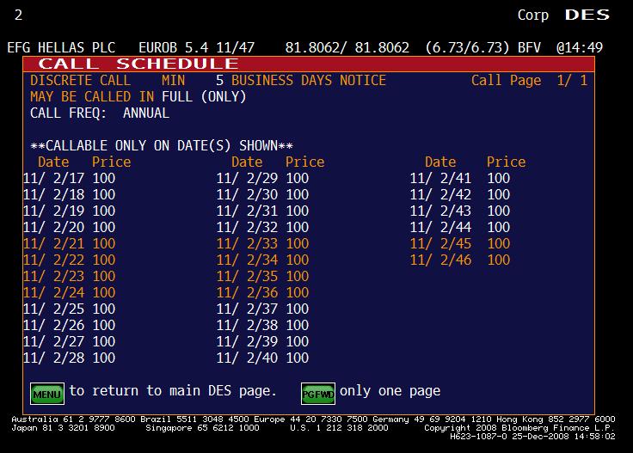This screenshot has width=633, height=453.
Task: Select call date 11/ 2/27 row
Action: coord(69,341)
